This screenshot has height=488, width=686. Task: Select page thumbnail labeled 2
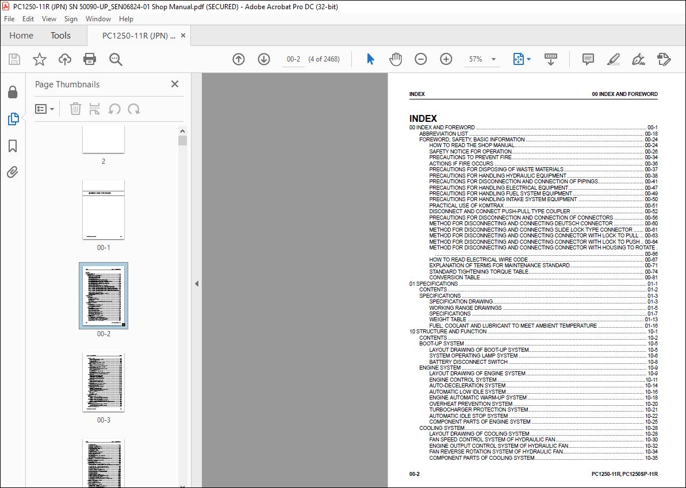(x=104, y=139)
